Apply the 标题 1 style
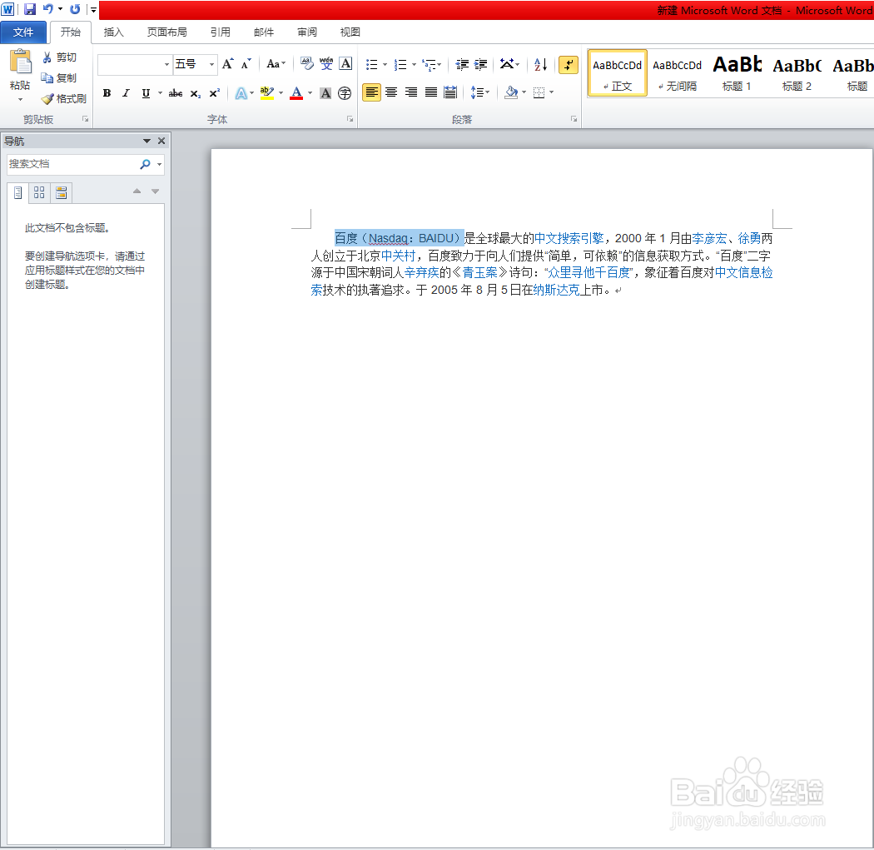Screen dimensions: 874x850 pos(737,73)
